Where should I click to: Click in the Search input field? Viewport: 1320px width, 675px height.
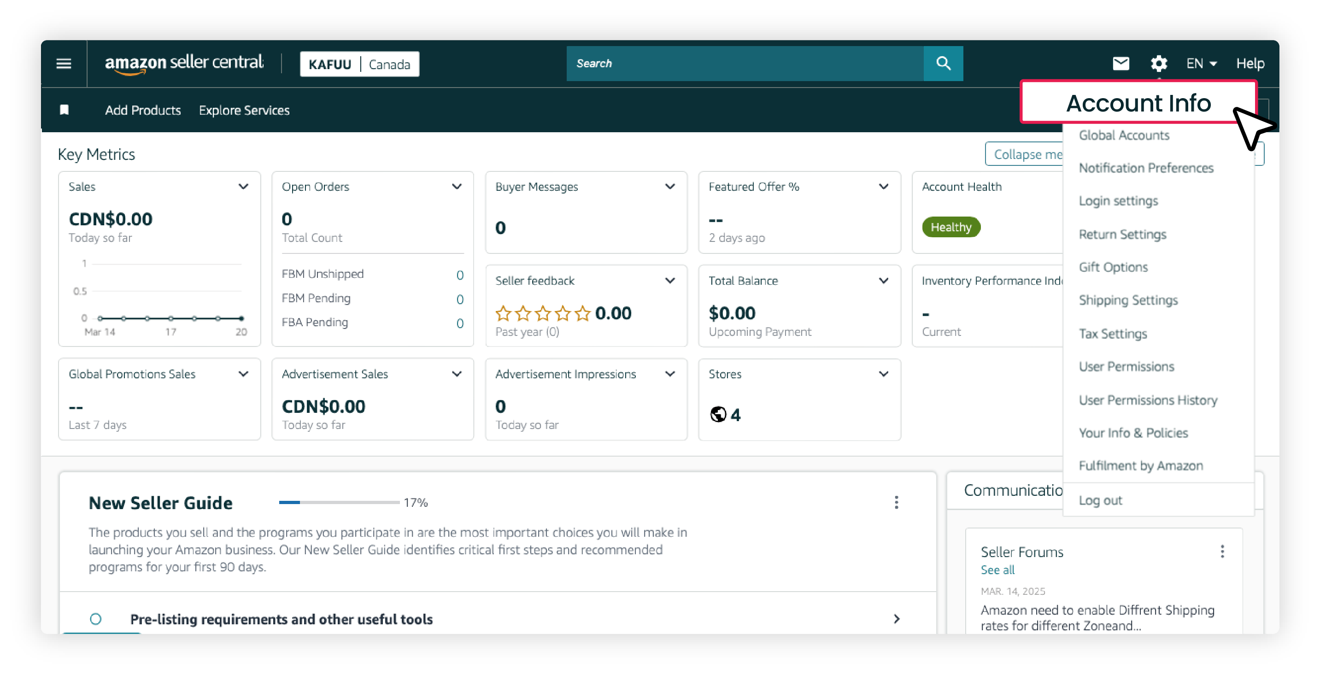(x=745, y=64)
